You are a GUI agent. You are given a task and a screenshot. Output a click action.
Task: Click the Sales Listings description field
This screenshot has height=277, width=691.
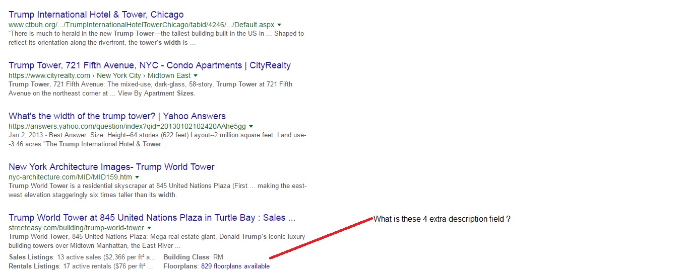point(82,257)
